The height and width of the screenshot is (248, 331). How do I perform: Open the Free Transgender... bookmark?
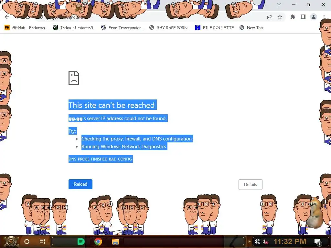(x=123, y=28)
